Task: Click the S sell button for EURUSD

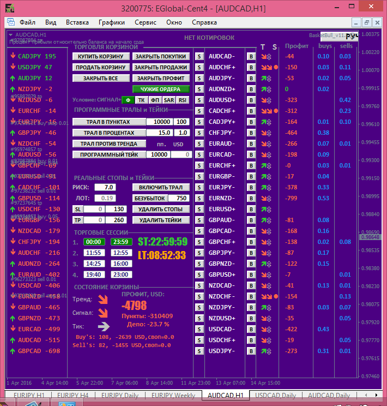Action: pyautogui.click(x=199, y=209)
